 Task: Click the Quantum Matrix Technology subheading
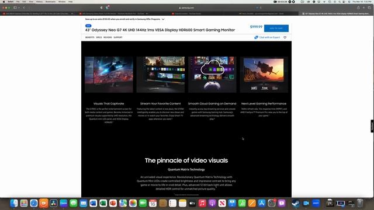click(x=186, y=170)
